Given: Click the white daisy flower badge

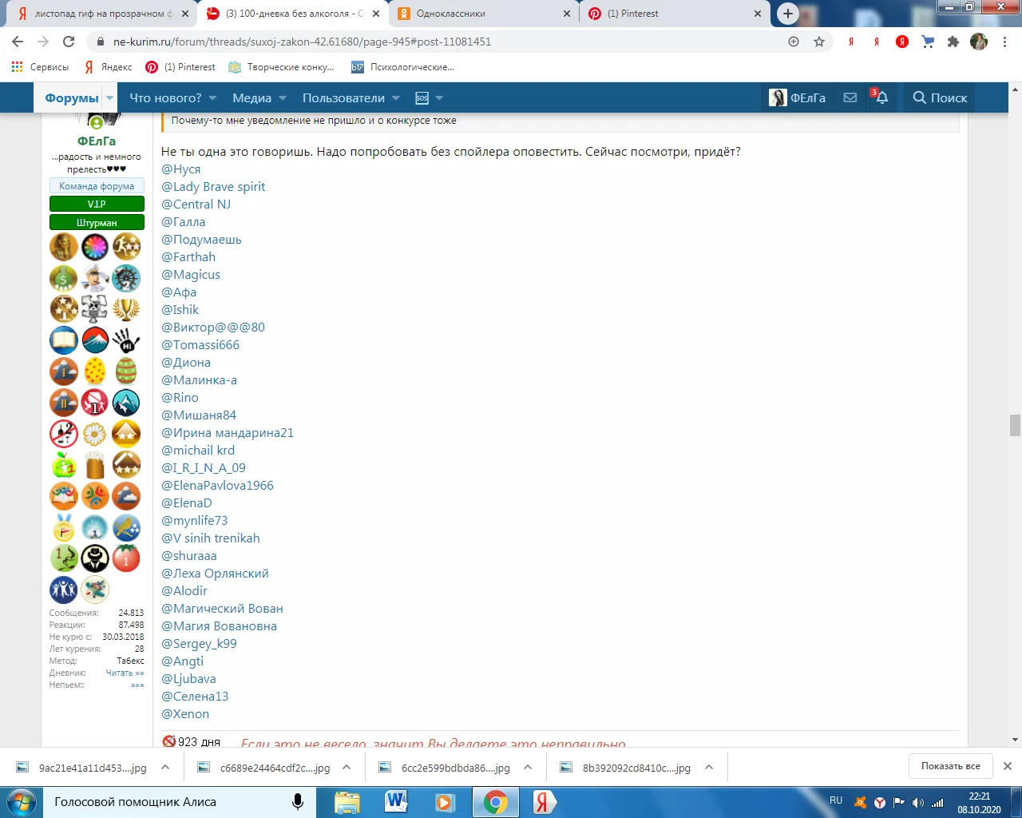Looking at the screenshot, I should point(94,434).
